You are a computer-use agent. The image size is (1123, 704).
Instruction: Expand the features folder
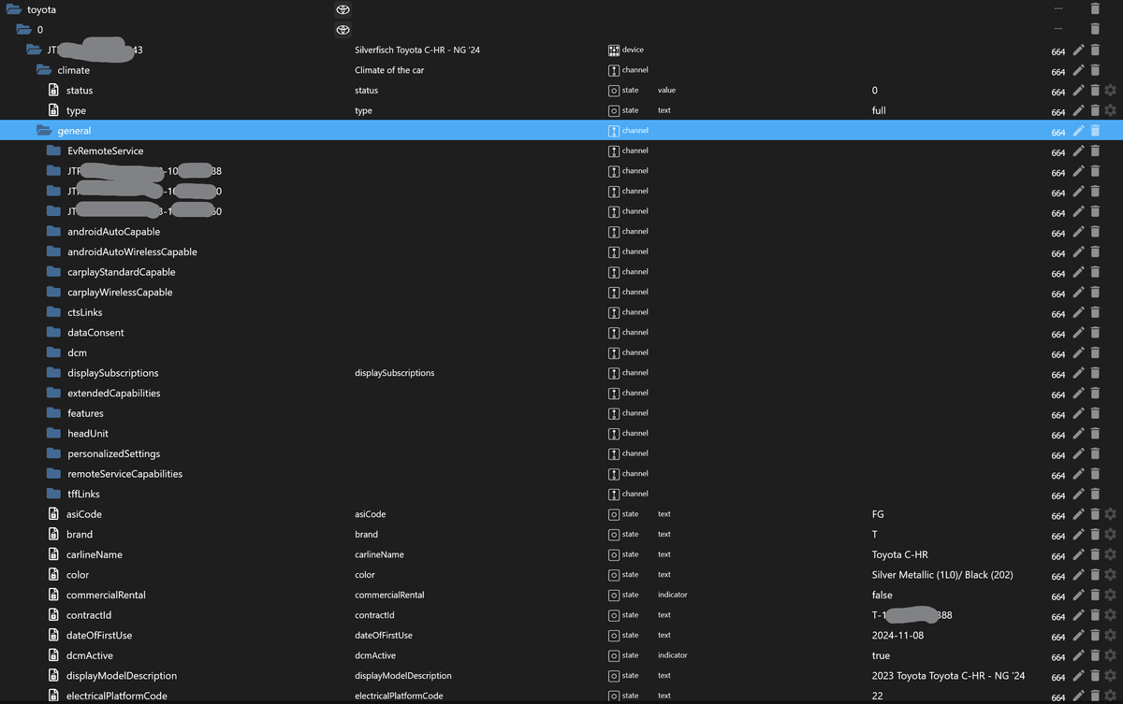(53, 413)
